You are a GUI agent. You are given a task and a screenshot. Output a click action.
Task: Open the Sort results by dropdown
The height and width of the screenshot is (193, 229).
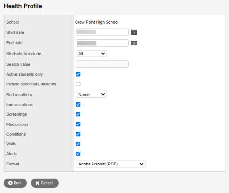pyautogui.click(x=92, y=95)
